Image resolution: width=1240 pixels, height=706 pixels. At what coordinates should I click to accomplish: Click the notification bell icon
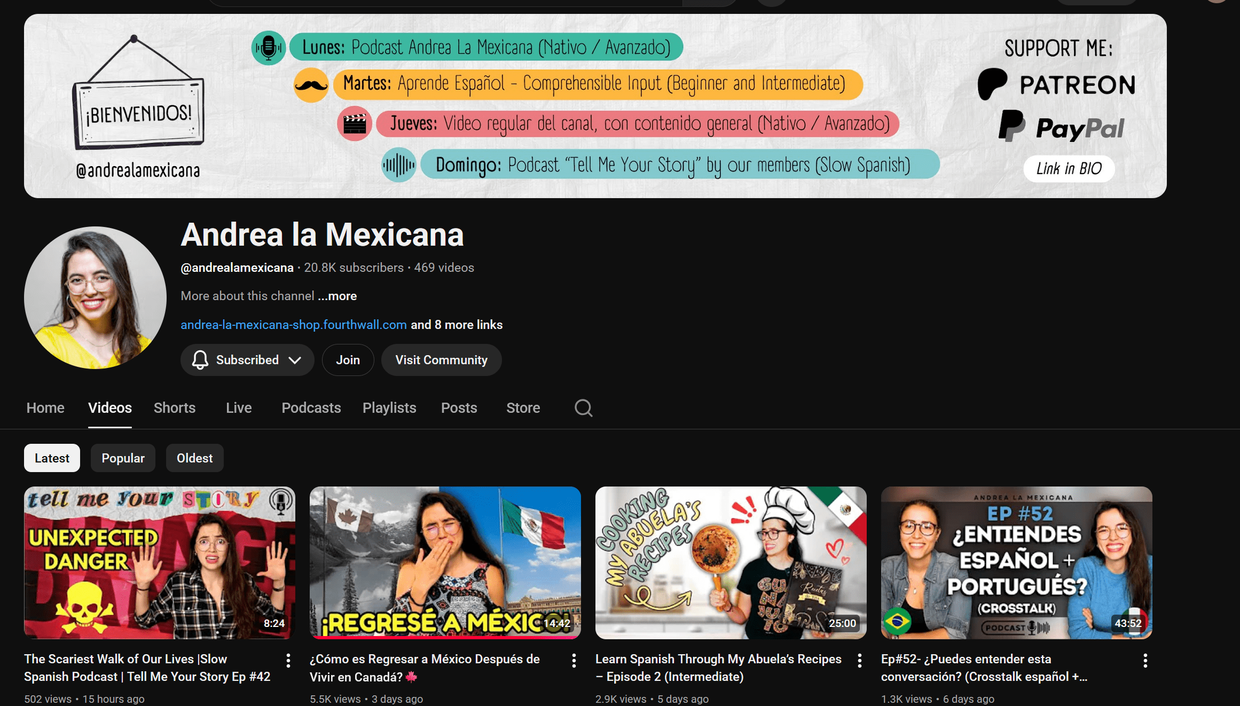pyautogui.click(x=200, y=360)
